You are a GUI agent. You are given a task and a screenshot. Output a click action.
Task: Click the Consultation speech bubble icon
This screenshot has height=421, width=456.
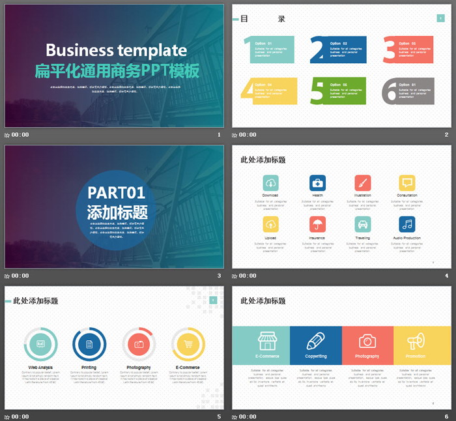coord(407,183)
